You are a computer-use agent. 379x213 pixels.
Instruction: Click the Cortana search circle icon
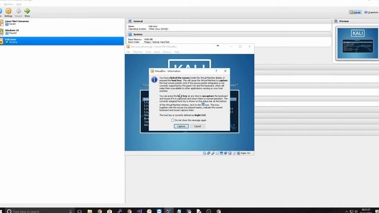point(9,211)
